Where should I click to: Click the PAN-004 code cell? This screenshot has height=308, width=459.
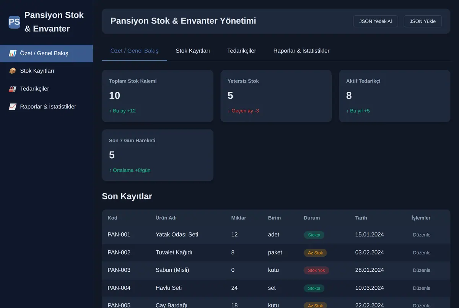(119, 288)
